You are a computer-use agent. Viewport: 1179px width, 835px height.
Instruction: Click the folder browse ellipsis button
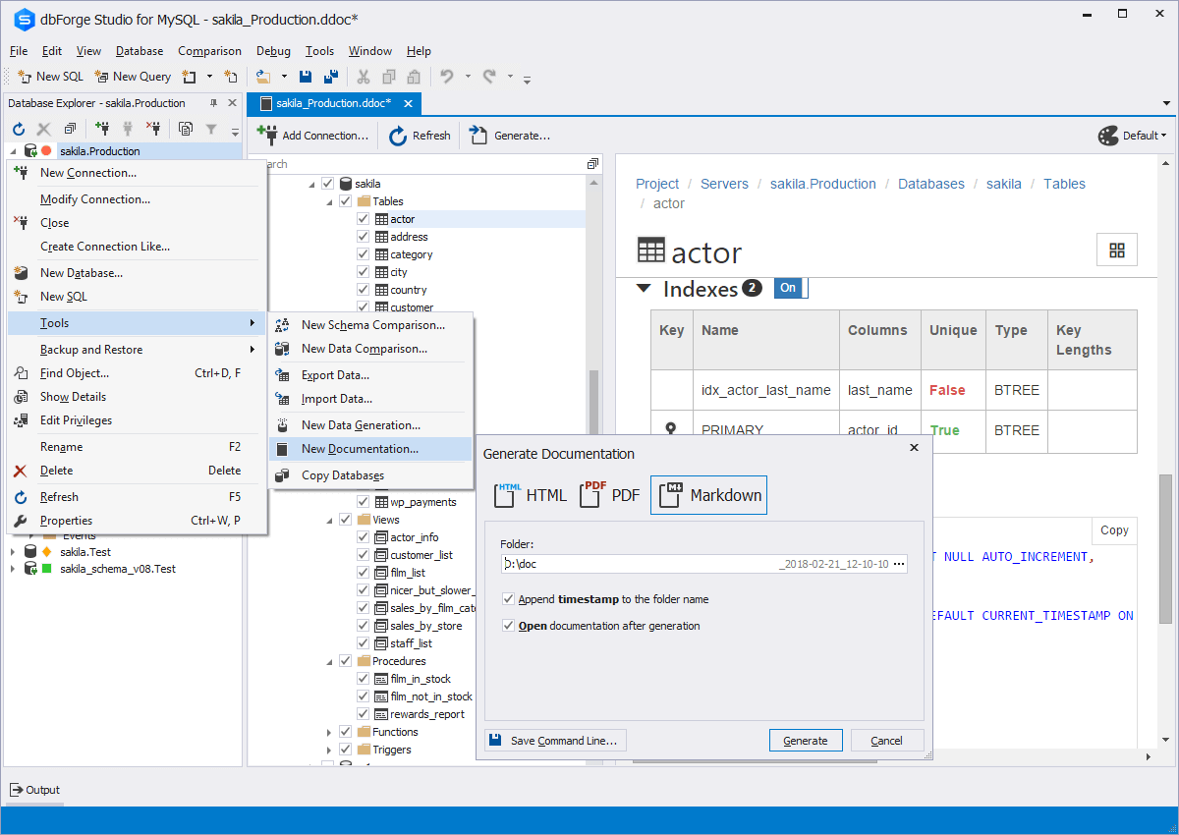coord(898,564)
